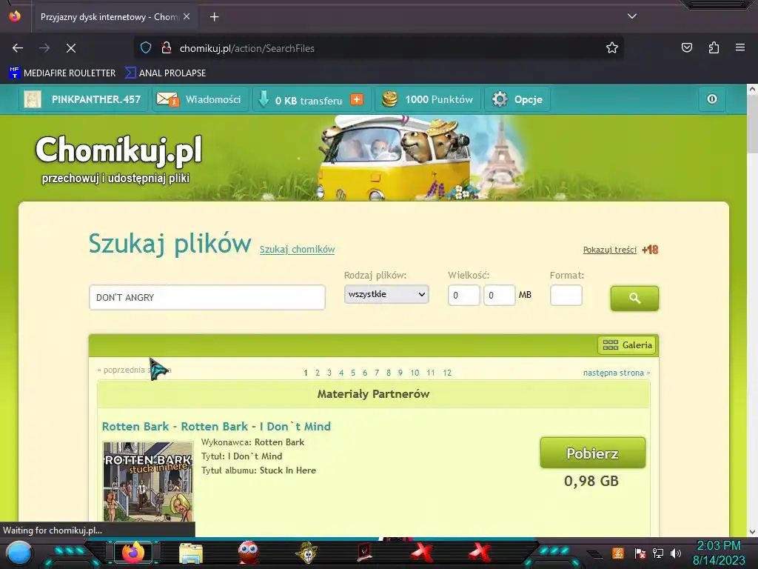Click the Chomikuj.pl logo
758x569 pixels.
pyautogui.click(x=119, y=150)
